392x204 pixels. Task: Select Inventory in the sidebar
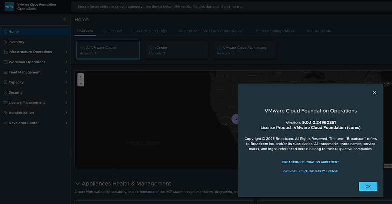pos(35,42)
